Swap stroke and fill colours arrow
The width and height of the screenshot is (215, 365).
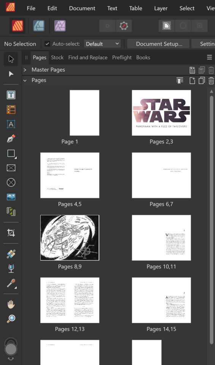tap(11, 359)
